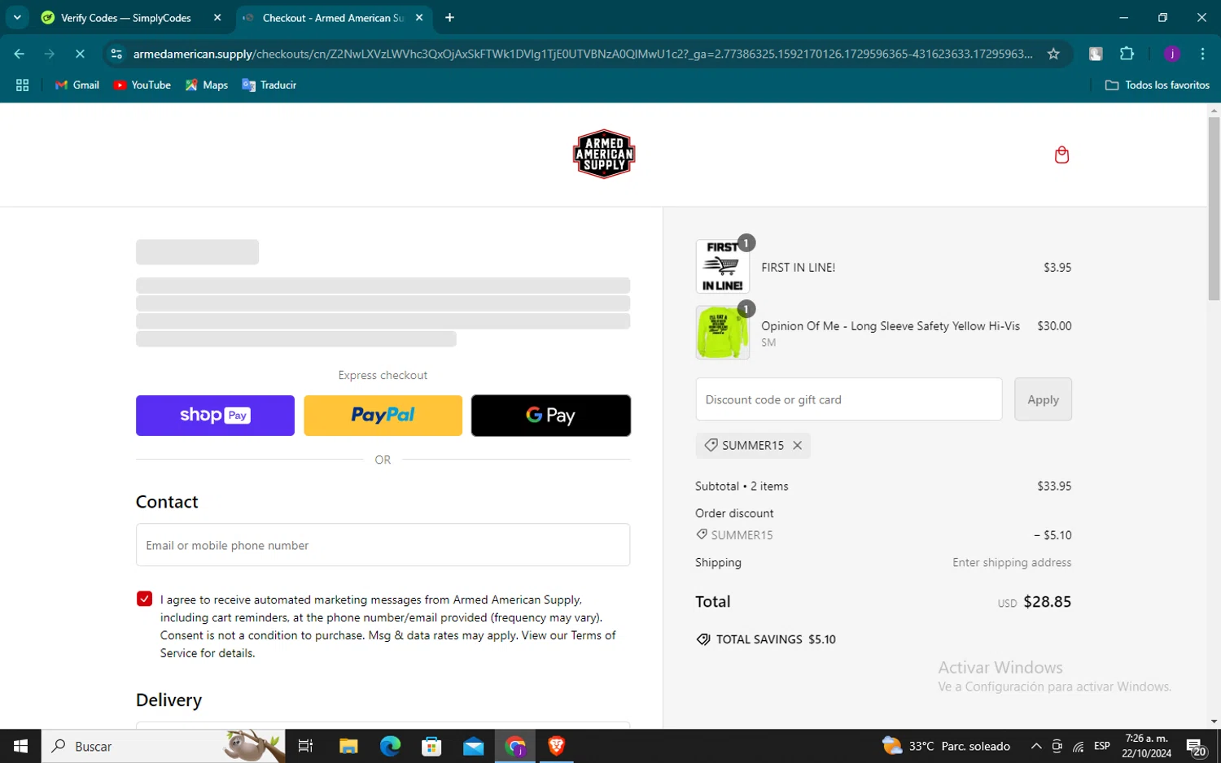Viewport: 1221px width, 763px height.
Task: Click the Armed American Supply logo
Action: pyautogui.click(x=604, y=154)
